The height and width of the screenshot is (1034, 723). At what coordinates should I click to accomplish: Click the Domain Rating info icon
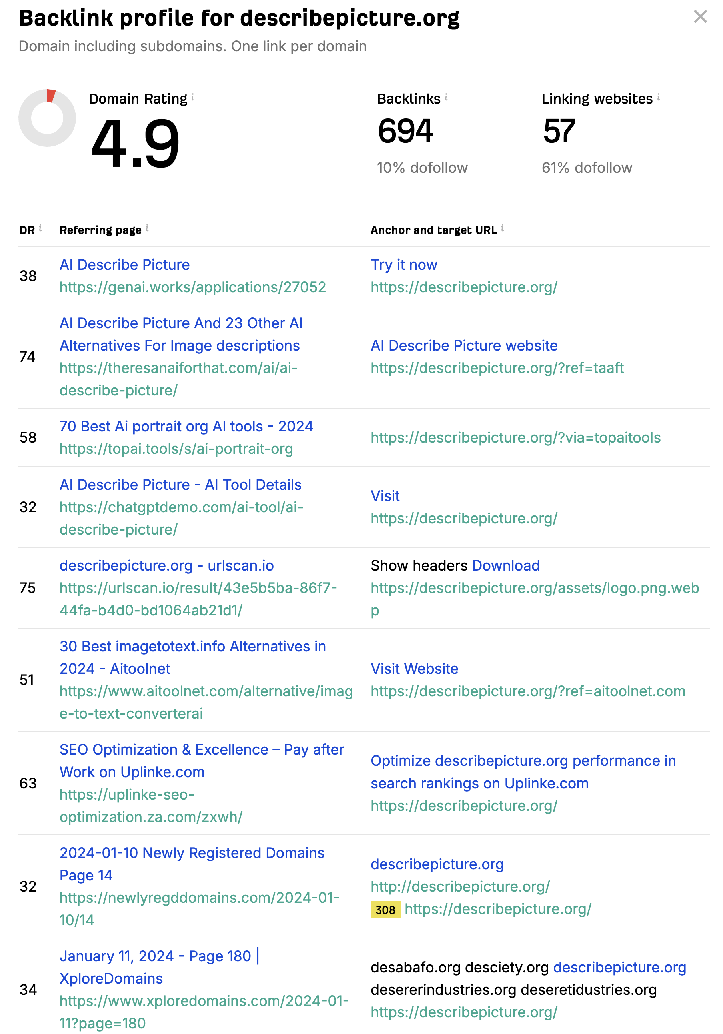tap(193, 96)
